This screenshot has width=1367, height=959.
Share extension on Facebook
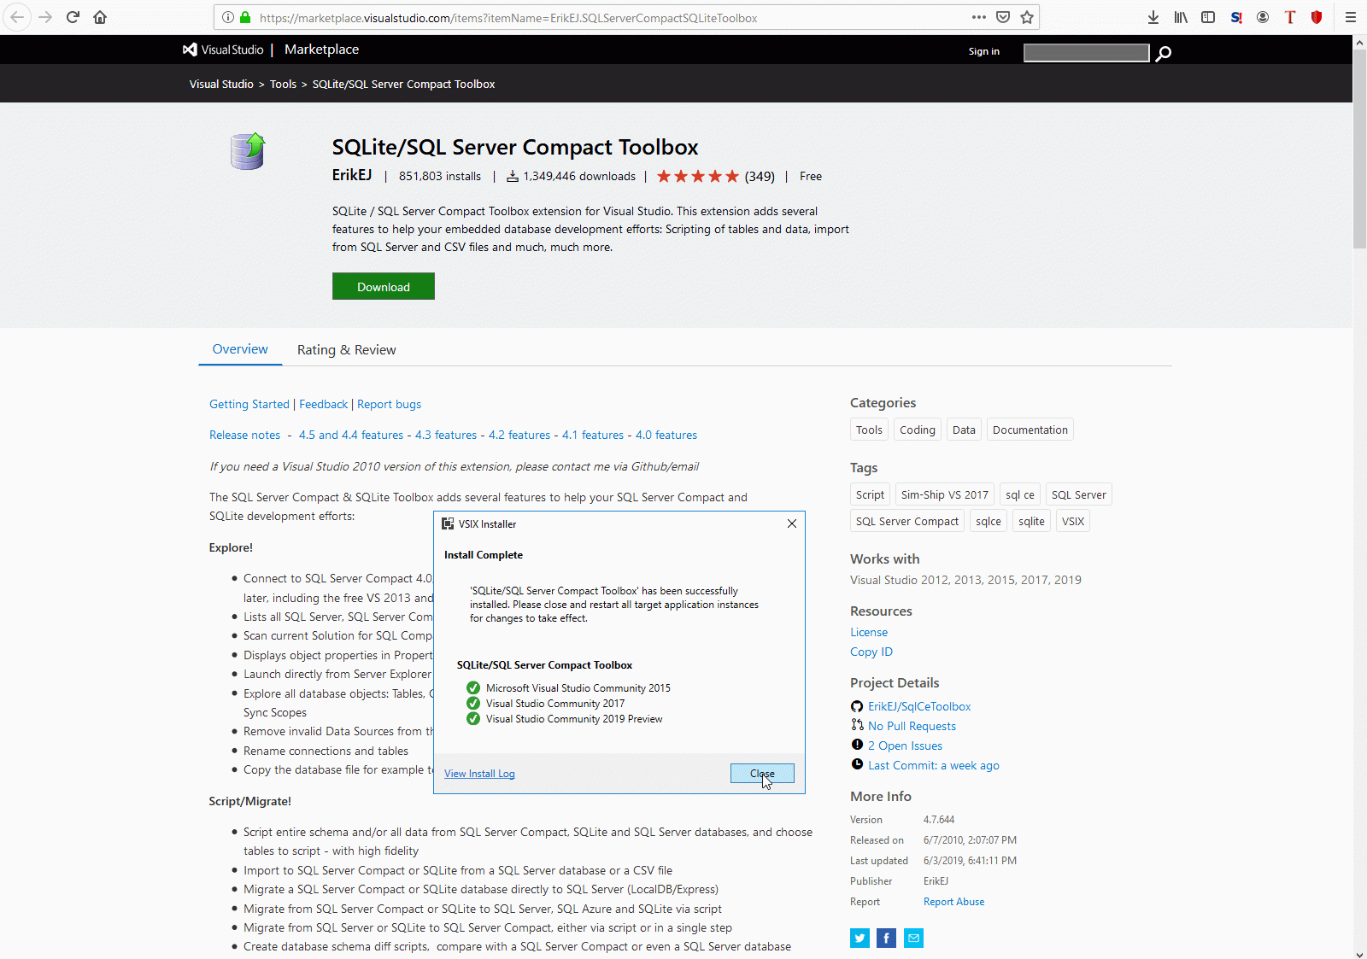[x=887, y=939]
